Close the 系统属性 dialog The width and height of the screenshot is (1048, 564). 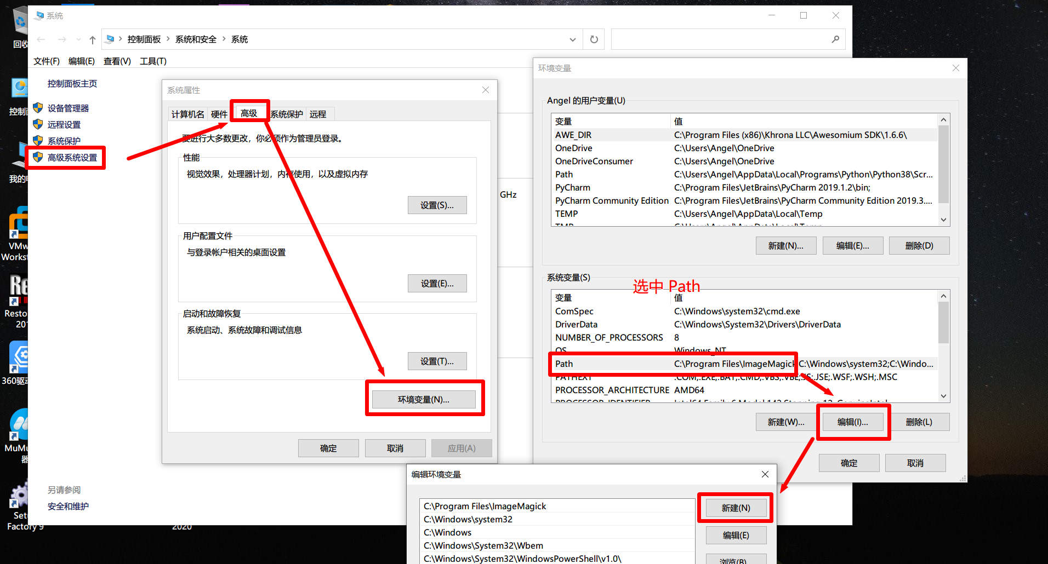click(486, 90)
